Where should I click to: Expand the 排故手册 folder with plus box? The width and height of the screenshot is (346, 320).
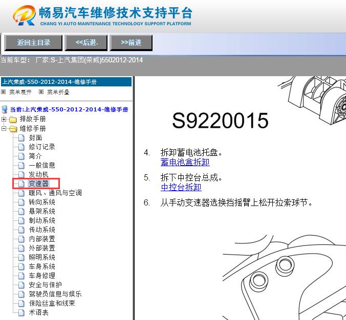(x=4, y=119)
